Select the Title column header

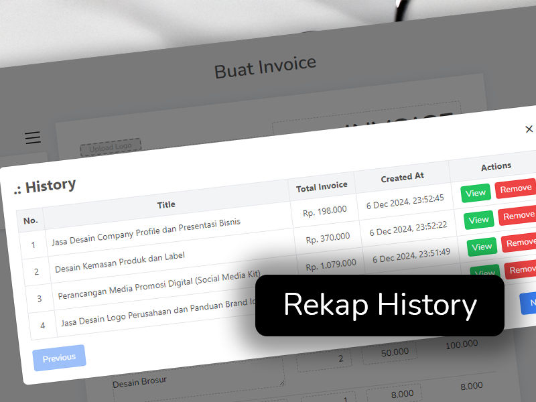pyautogui.click(x=166, y=205)
